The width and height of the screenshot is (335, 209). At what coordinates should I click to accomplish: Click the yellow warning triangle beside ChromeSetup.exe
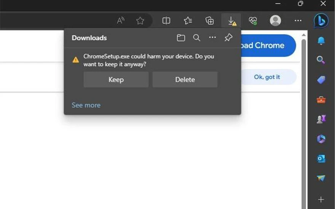(76, 60)
